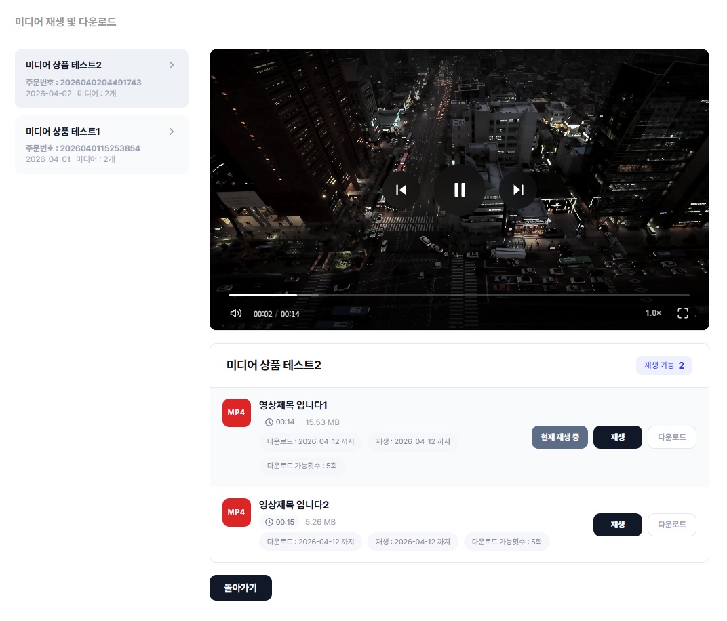This screenshot has height=621, width=727.
Task: Pause the video with center pause button
Action: click(x=459, y=190)
